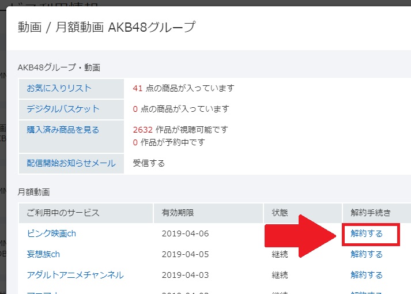The height and width of the screenshot is (294, 411).
Task: Click the 状態 column header
Action: tap(280, 213)
